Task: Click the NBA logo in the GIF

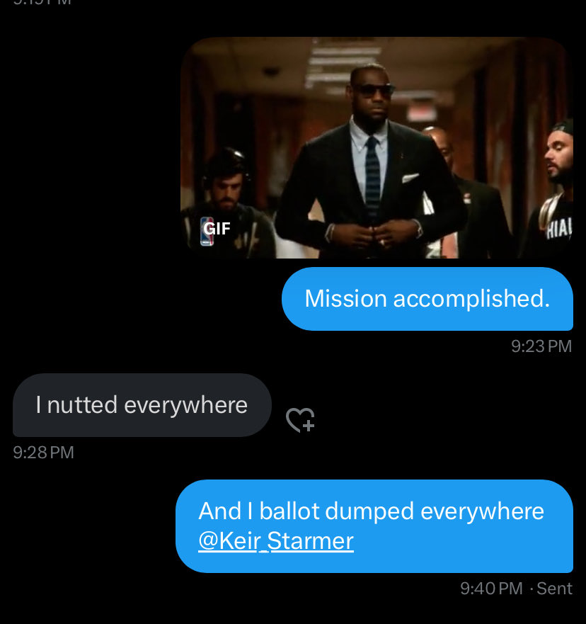Action: [207, 231]
